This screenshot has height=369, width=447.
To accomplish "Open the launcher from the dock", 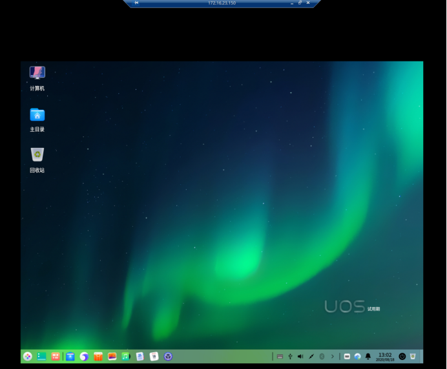I will click(x=28, y=357).
